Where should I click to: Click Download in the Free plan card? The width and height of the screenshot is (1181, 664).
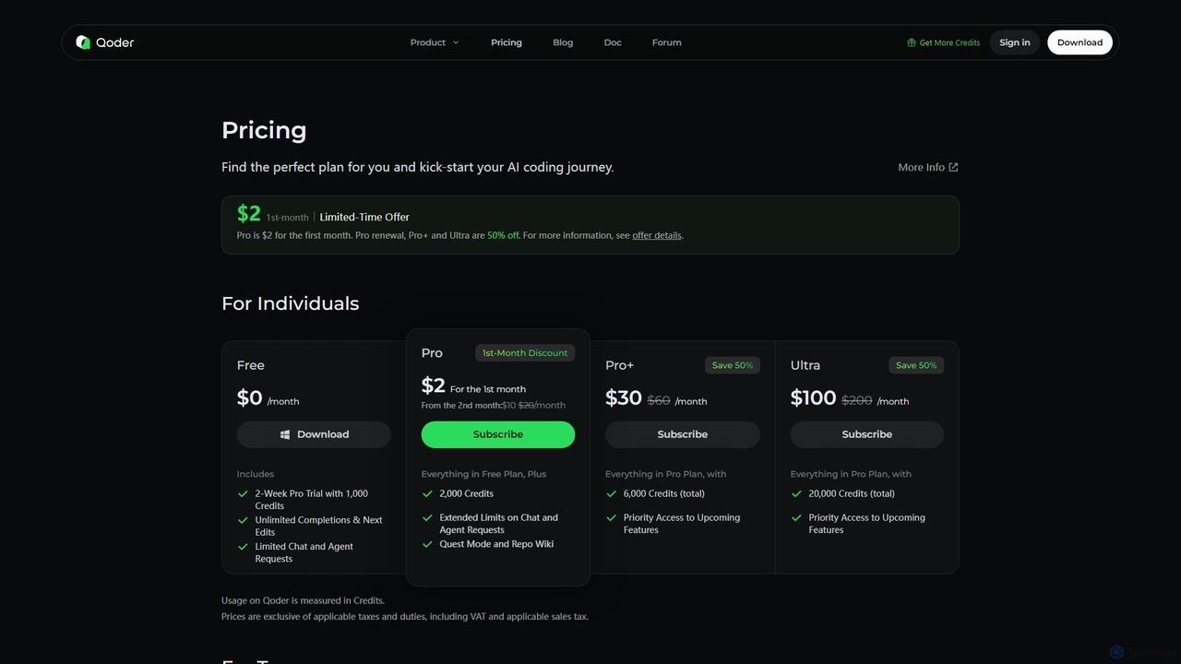(x=314, y=434)
